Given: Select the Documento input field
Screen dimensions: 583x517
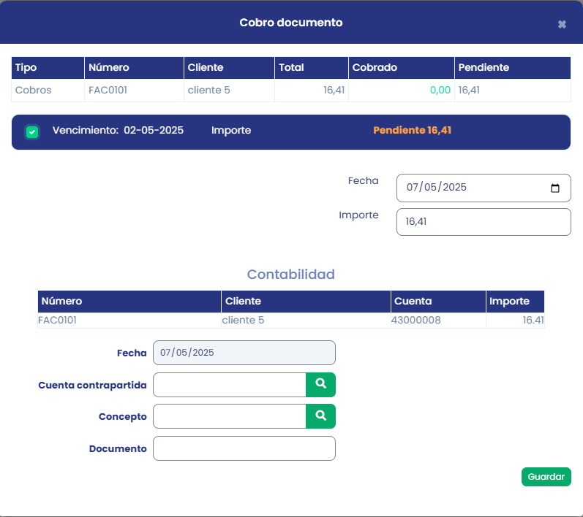Looking at the screenshot, I should pyautogui.click(x=244, y=448).
